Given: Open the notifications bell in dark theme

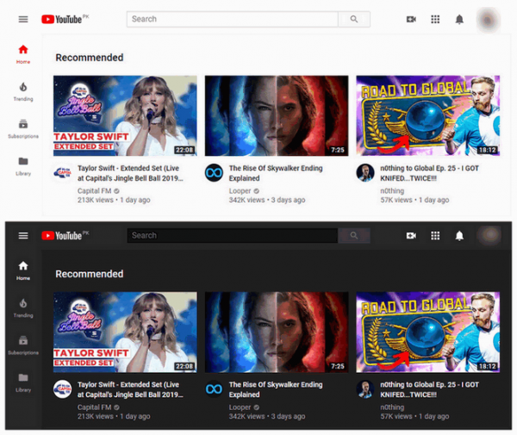Looking at the screenshot, I should [459, 236].
